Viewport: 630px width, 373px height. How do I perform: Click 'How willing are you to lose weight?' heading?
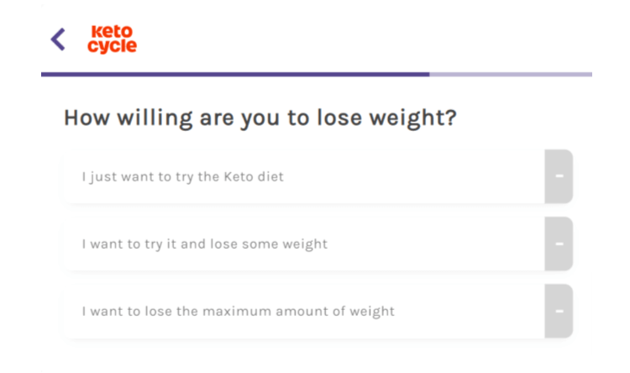(260, 118)
